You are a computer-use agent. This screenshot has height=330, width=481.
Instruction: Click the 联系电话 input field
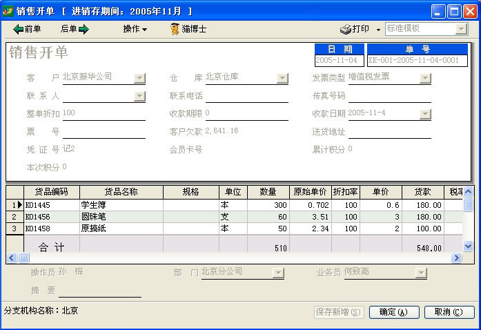246,96
